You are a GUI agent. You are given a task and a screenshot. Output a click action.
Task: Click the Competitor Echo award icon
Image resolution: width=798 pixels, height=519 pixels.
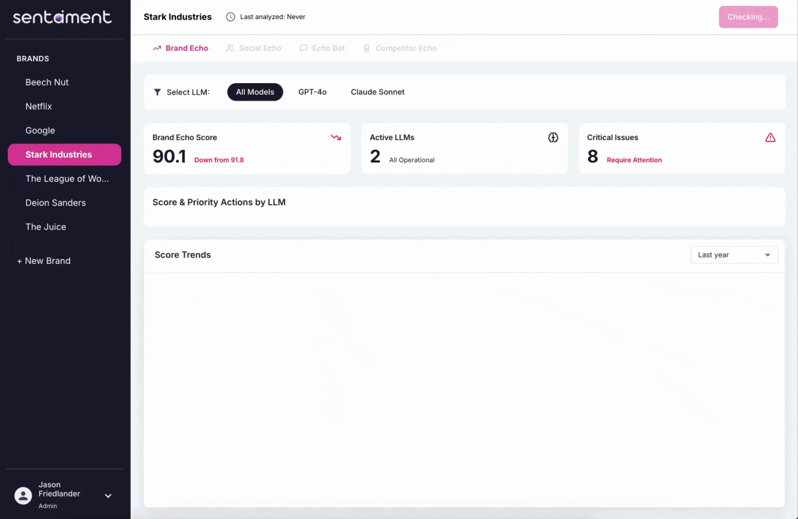coord(367,48)
